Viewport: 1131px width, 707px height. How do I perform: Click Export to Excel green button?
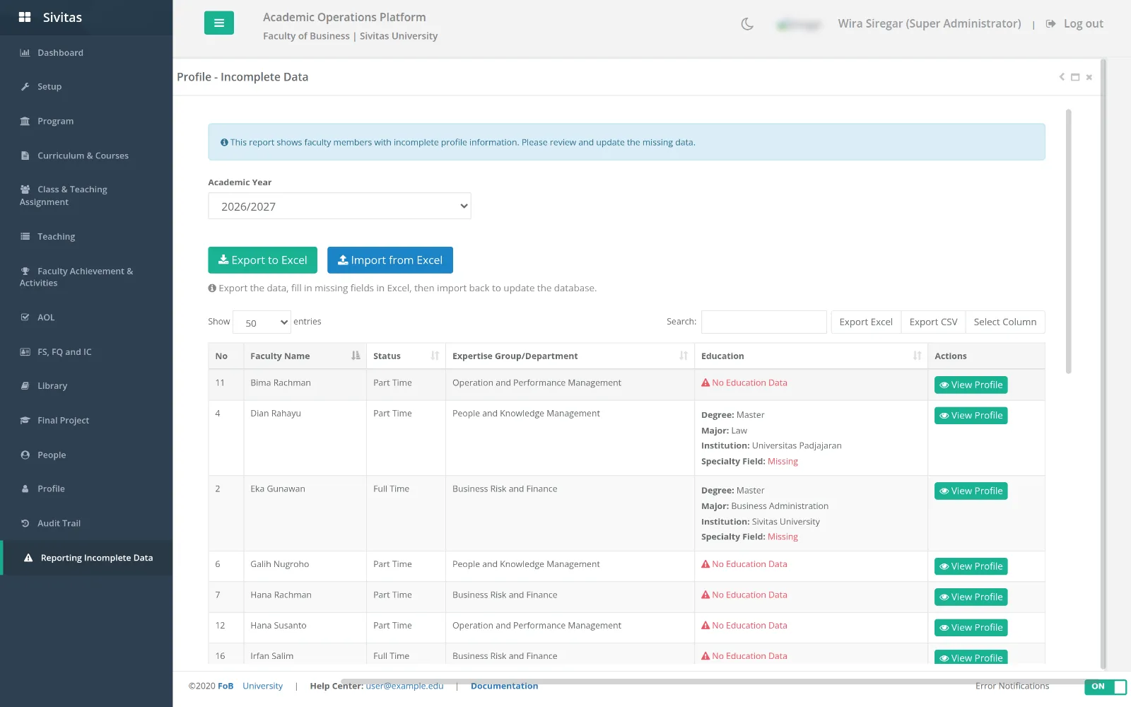click(262, 260)
